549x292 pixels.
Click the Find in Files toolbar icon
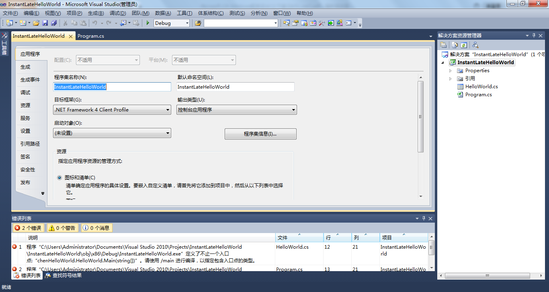pos(198,23)
